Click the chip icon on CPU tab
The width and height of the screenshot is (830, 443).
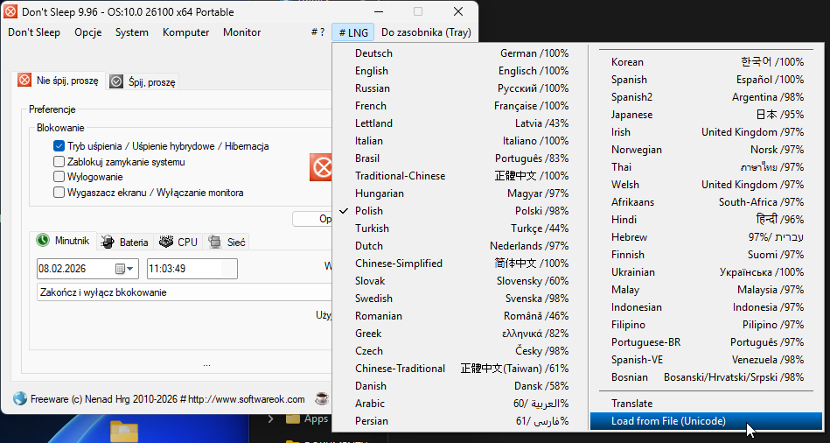(x=166, y=243)
